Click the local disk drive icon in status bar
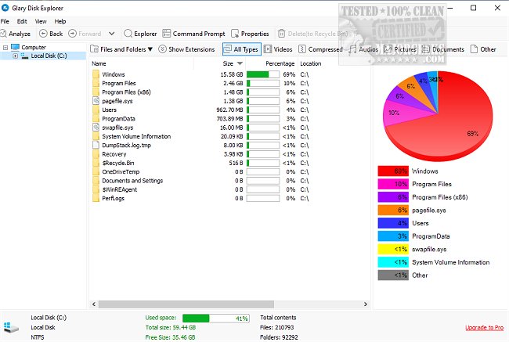The height and width of the screenshot is (342, 509). 11,328
